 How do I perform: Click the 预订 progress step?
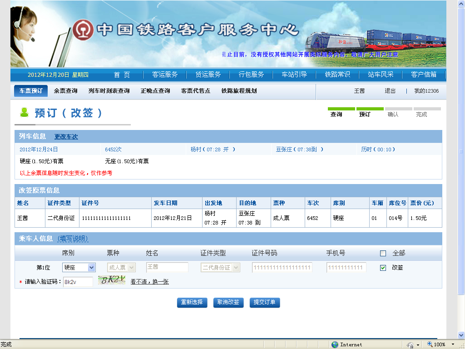pos(365,115)
